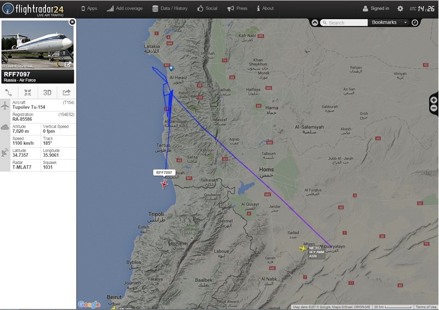This screenshot has height=310, width=439.
Task: Close the aircraft info panel
Action: coord(72,22)
